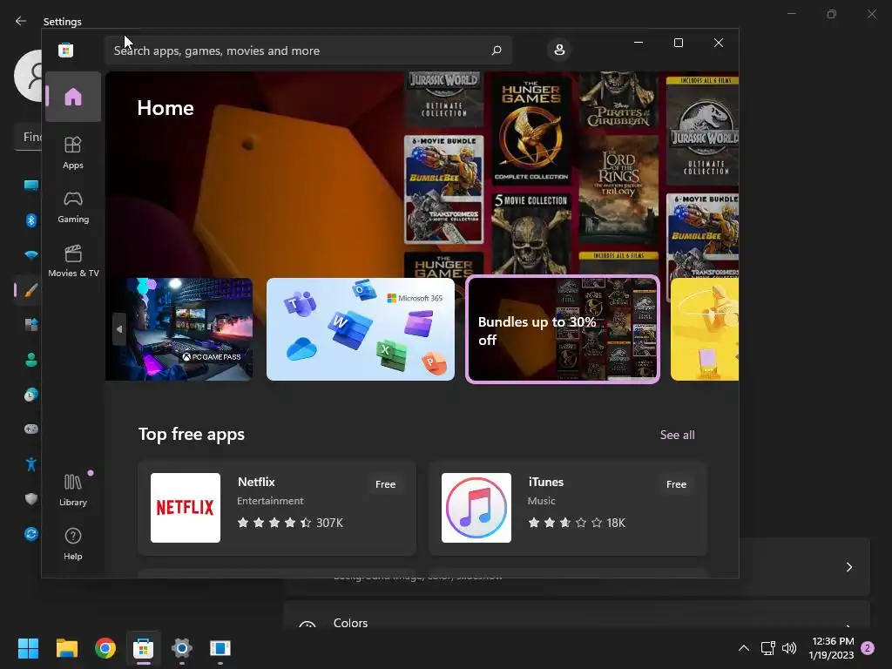Click the iTunes music note logo

[x=476, y=508]
